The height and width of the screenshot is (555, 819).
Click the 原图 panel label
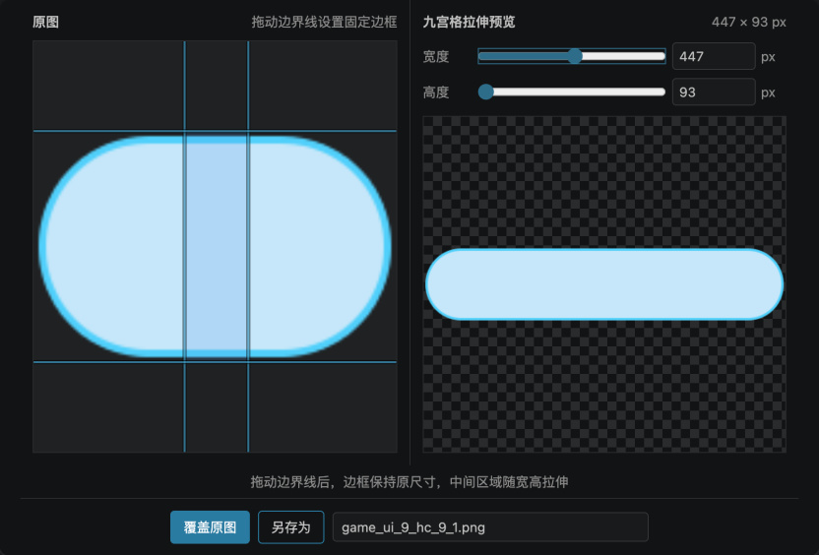pos(45,22)
